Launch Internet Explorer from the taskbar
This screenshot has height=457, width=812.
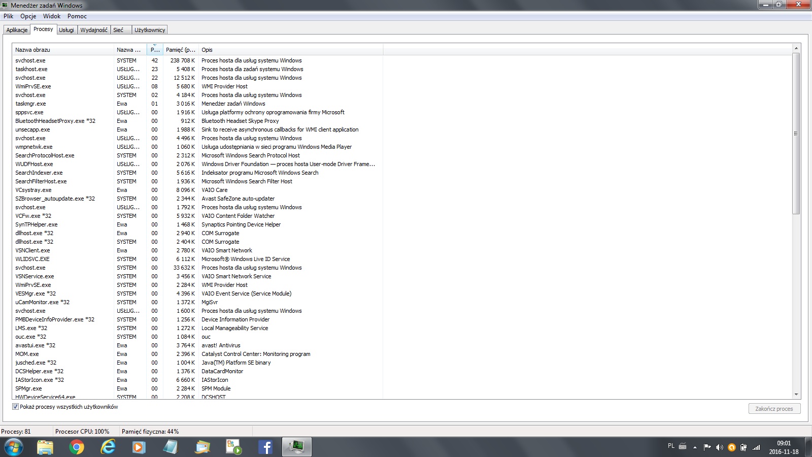(x=108, y=447)
